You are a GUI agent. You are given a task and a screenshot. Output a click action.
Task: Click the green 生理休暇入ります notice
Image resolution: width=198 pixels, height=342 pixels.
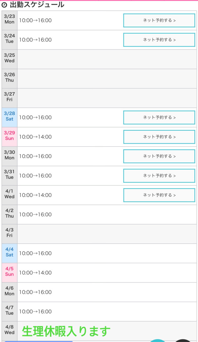[x=66, y=331]
